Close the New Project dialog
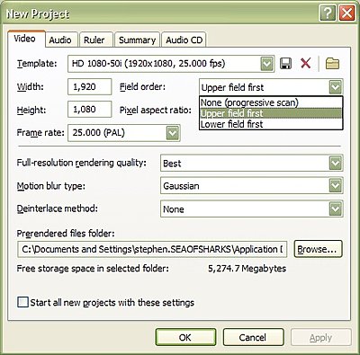This screenshot has height=355, width=360. 346,13
